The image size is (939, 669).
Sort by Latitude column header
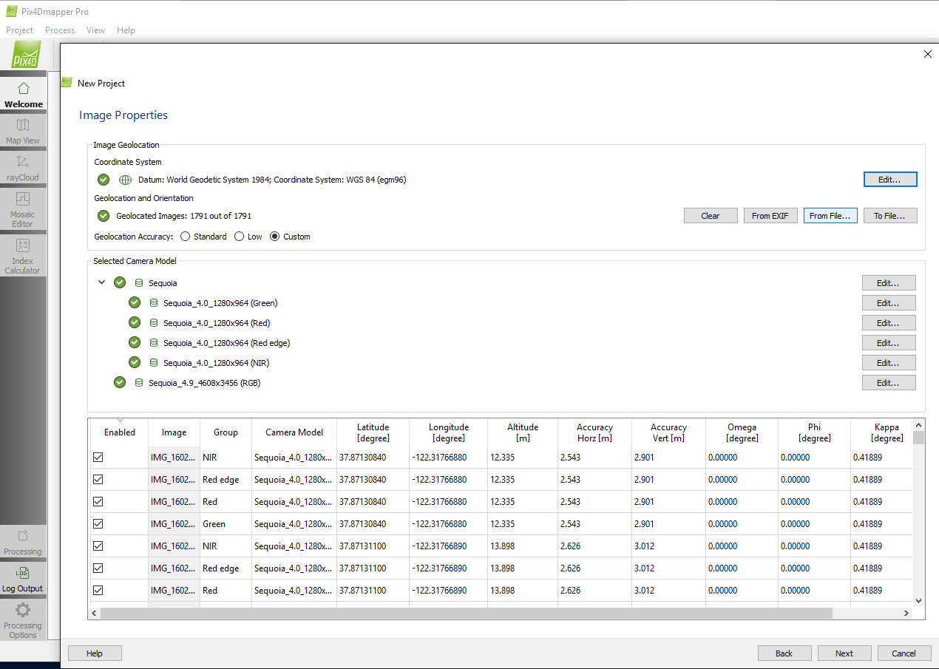(373, 432)
